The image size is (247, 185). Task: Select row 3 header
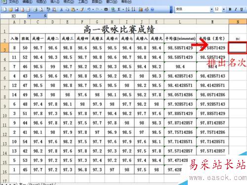click(x=4, y=48)
